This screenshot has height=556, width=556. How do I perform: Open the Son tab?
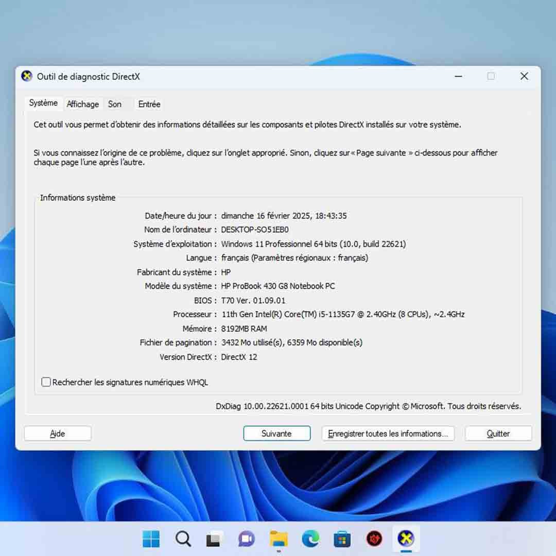[114, 104]
